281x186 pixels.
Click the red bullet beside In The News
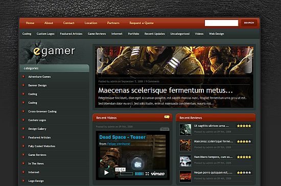(24, 164)
